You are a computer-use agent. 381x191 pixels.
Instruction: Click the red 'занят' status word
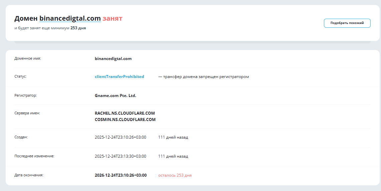(112, 18)
